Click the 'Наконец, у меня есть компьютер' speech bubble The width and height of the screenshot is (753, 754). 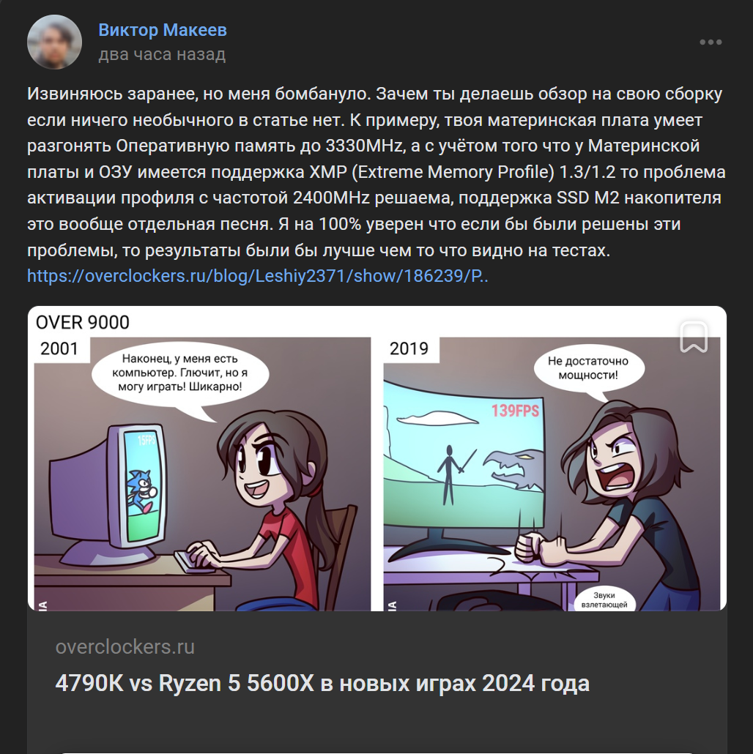point(180,373)
